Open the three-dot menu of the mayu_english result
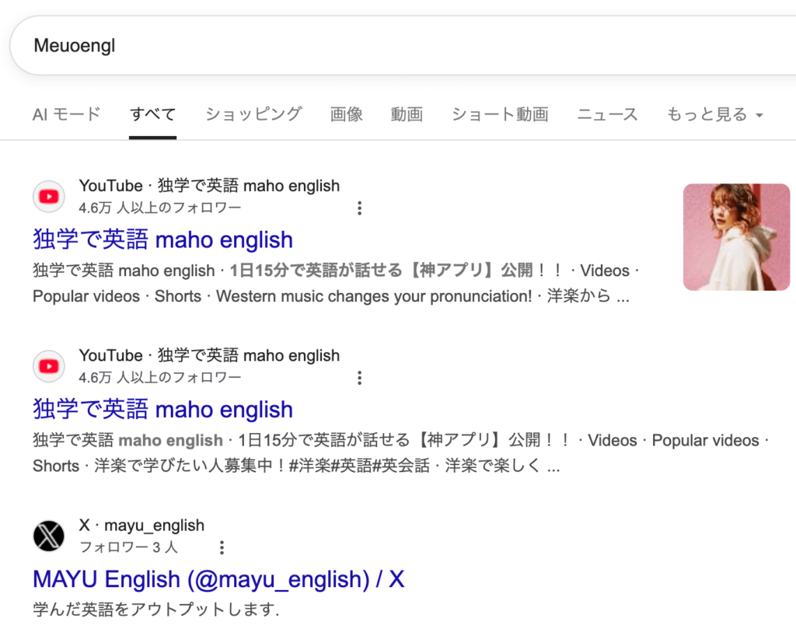 coord(222,547)
